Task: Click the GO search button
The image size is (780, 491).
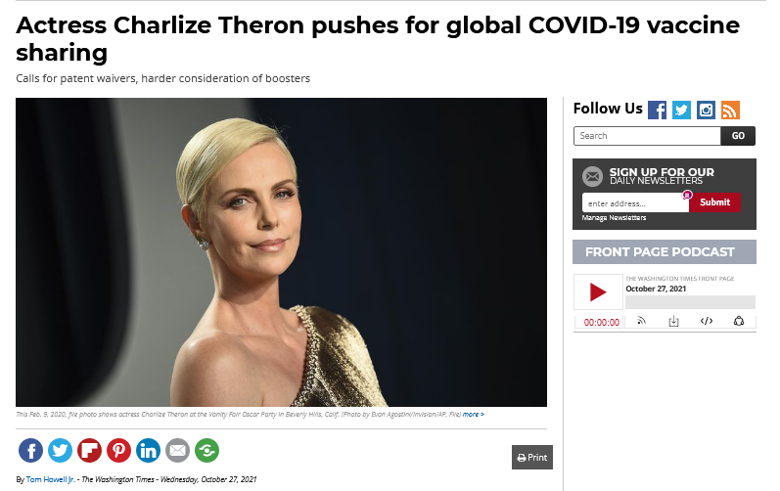Action: click(738, 136)
